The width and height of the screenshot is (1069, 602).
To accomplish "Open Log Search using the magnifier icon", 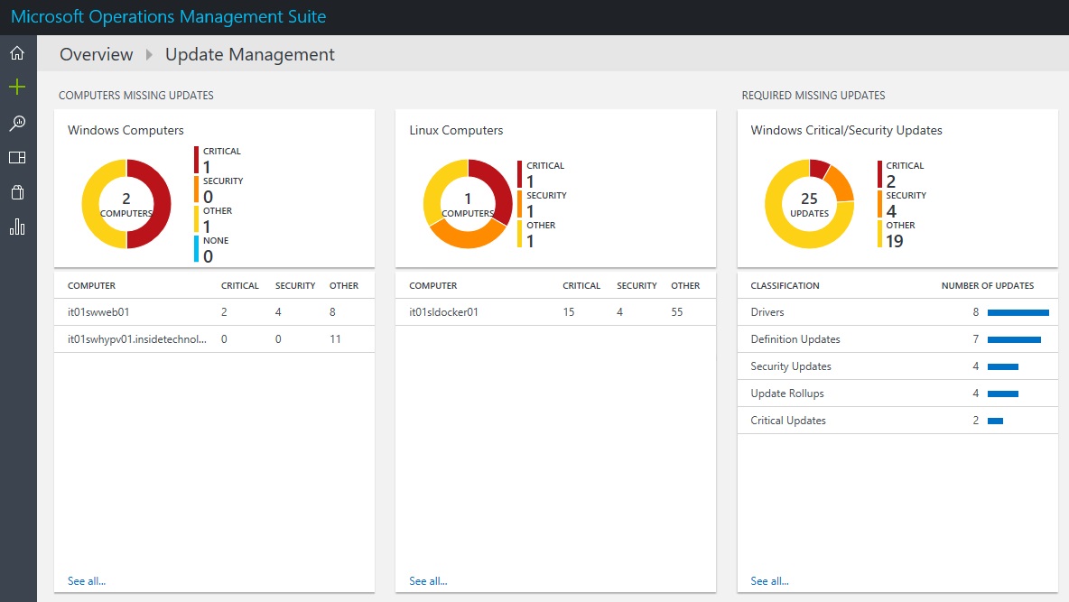I will click(18, 122).
